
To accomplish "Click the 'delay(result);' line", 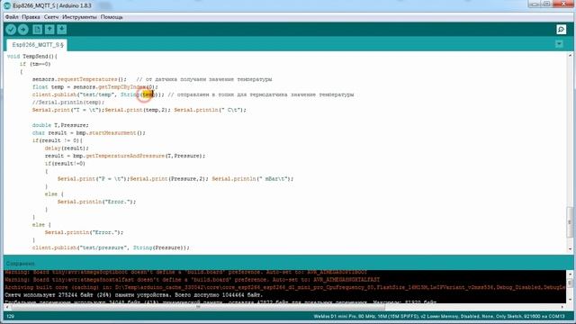I will pos(67,148).
